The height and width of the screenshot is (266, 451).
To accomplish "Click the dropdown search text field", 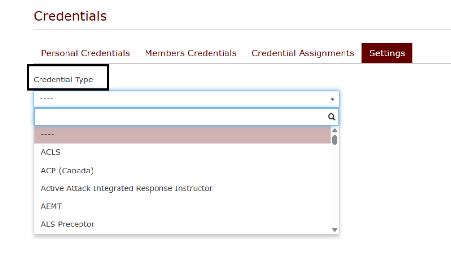I will click(181, 117).
